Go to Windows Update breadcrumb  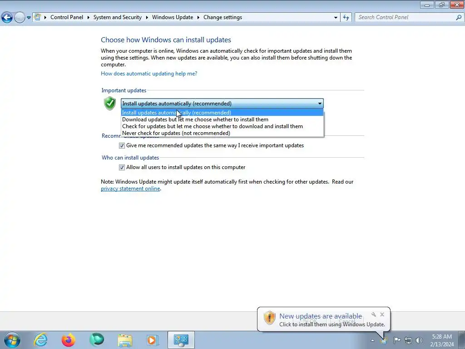coord(173,17)
